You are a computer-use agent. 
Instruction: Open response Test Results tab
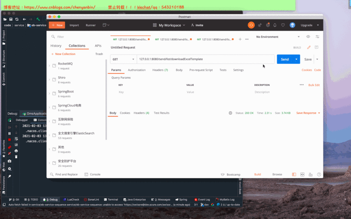point(161,113)
